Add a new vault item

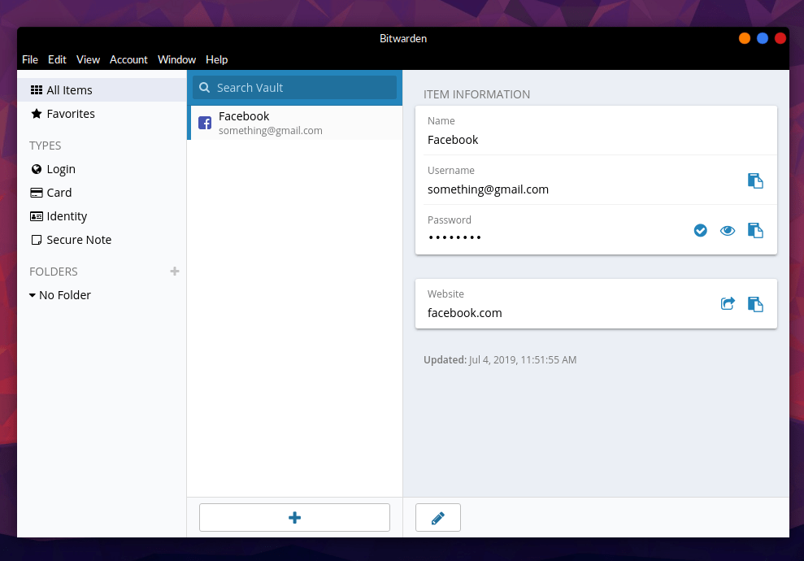point(294,518)
